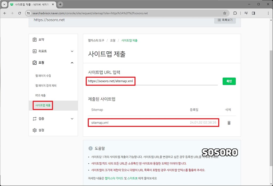The image size is (273, 186).
Task: Select the 요청 sidebar menu
Action: click(53, 63)
